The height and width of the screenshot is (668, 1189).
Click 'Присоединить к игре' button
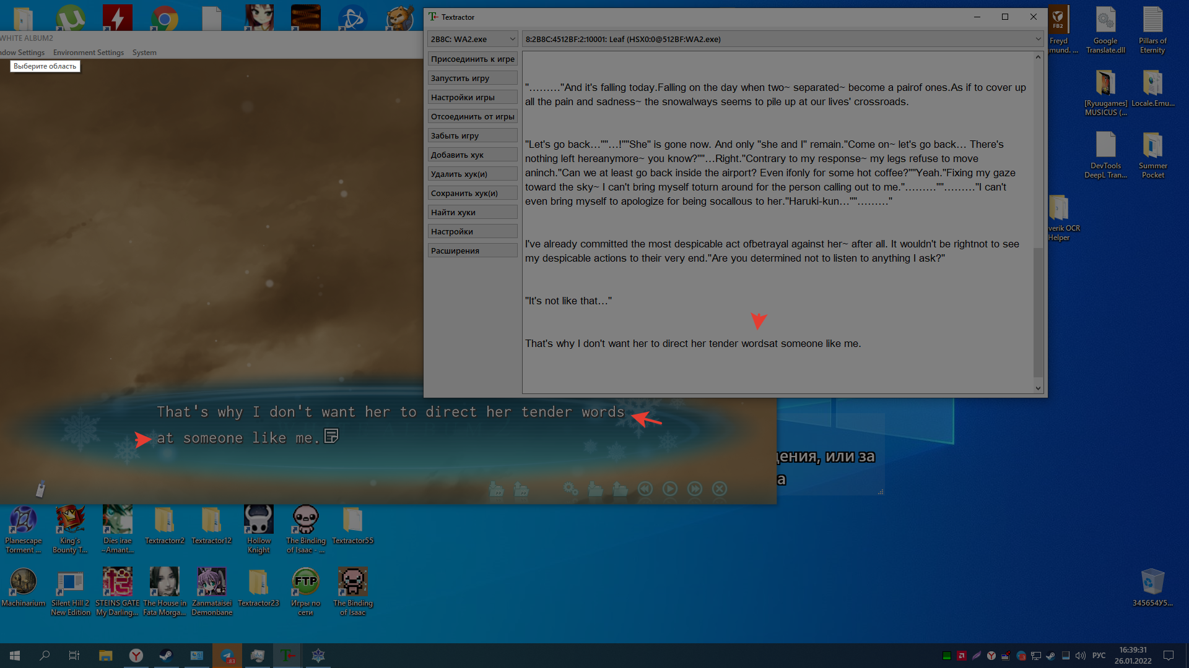[473, 59]
